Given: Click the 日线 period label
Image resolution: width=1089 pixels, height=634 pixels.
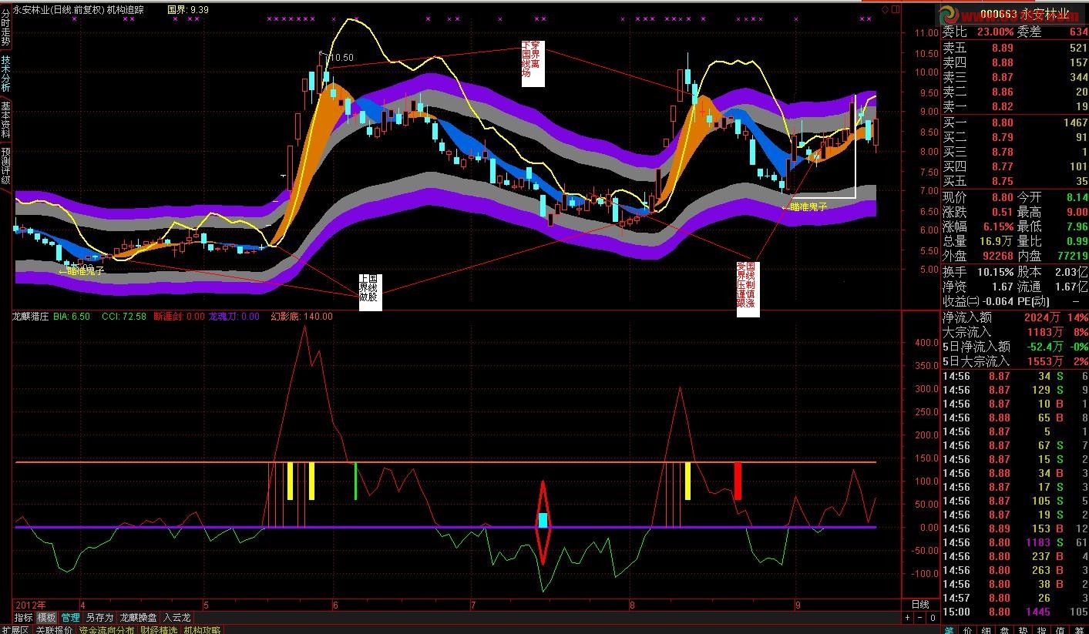Looking at the screenshot, I should coord(919,605).
